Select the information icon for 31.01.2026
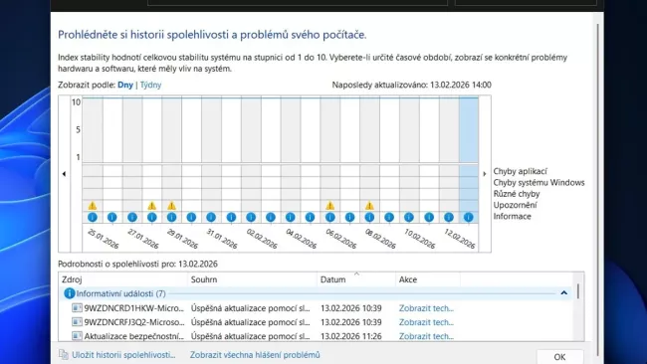647x364 pixels. pos(211,217)
